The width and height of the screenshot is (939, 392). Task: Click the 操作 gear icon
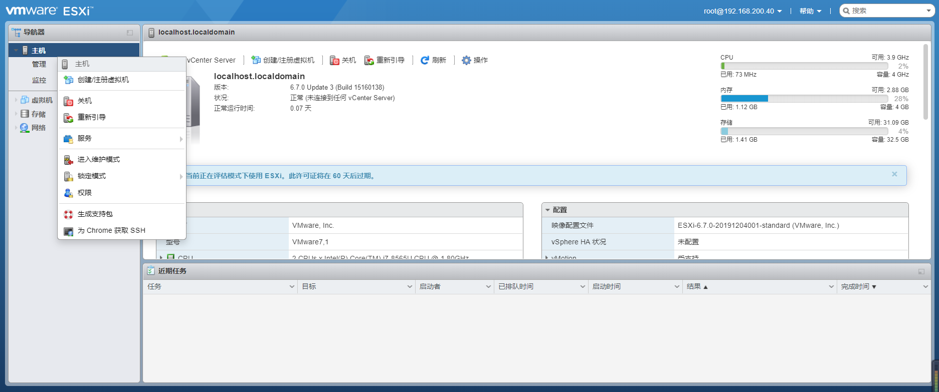click(466, 60)
